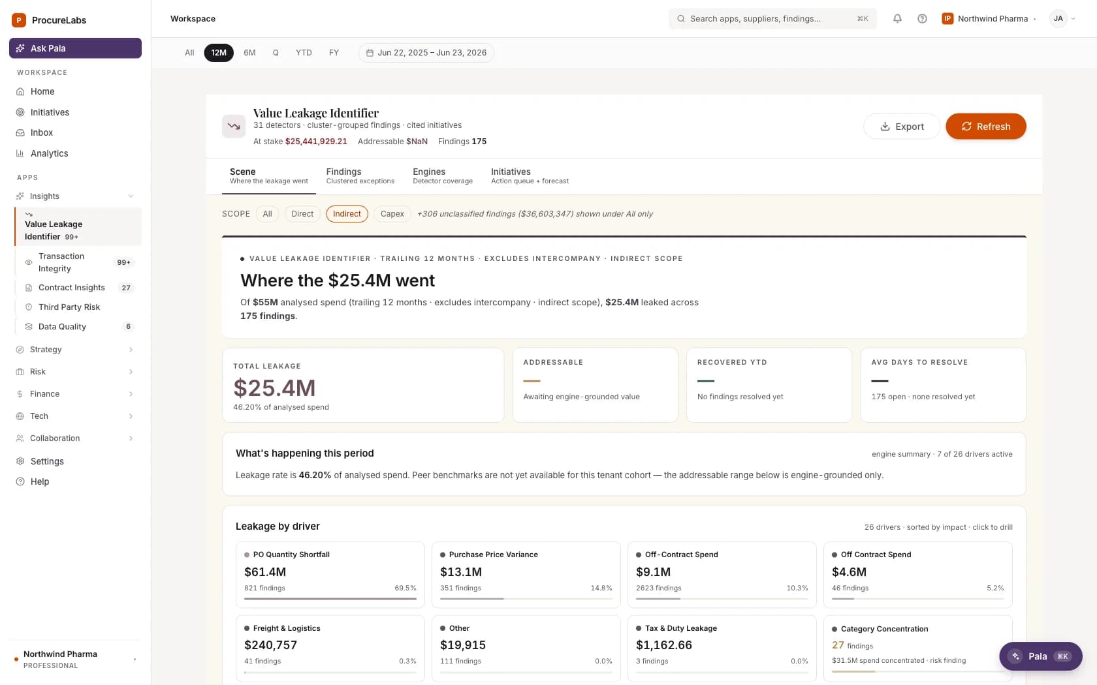
Task: Click the Third Party Risk shield icon
Action: click(29, 307)
